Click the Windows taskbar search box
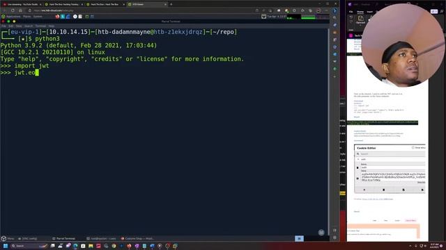Image resolution: width=446 pixels, height=250 pixels. pyautogui.click(x=29, y=246)
